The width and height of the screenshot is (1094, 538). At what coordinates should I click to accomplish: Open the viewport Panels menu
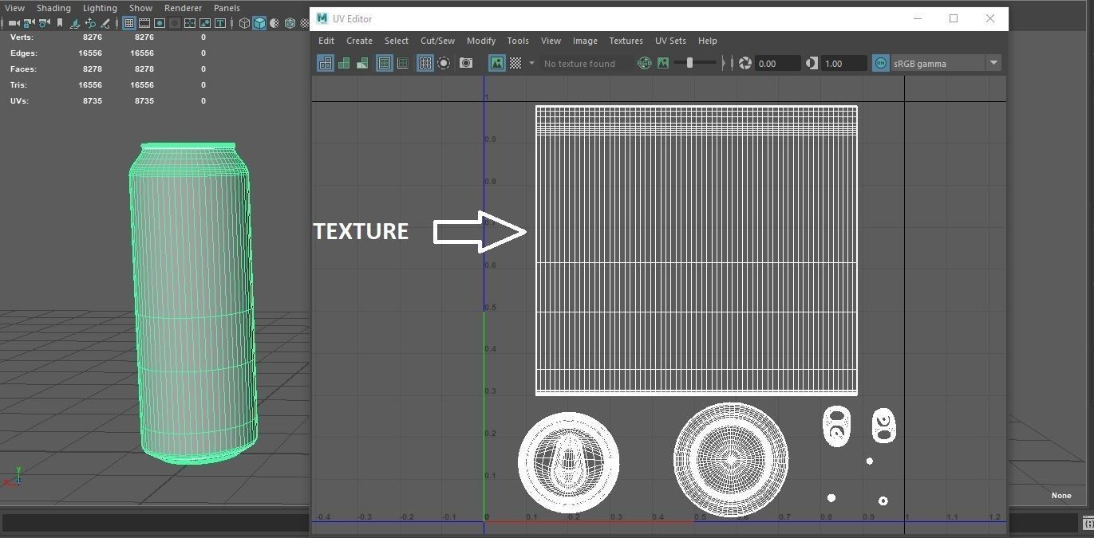click(227, 8)
